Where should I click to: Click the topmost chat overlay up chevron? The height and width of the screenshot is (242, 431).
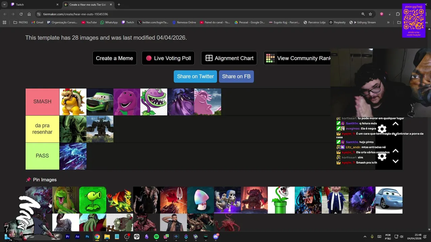[x=396, y=124]
